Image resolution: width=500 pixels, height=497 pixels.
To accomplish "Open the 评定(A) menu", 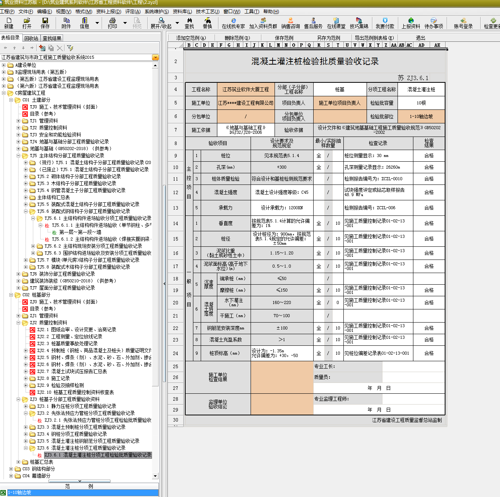I will click(133, 11).
